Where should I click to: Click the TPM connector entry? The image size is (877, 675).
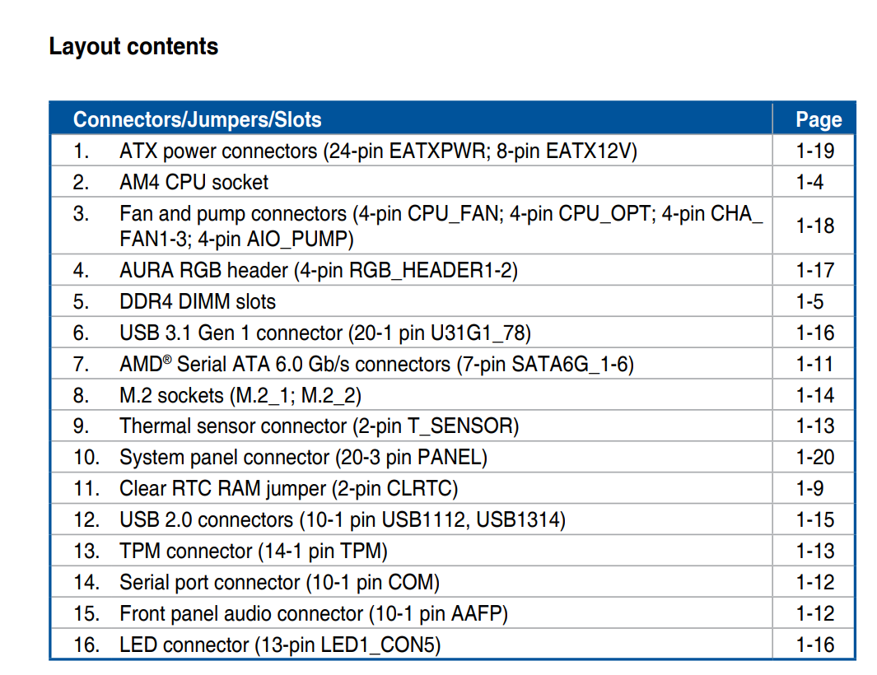253,552
